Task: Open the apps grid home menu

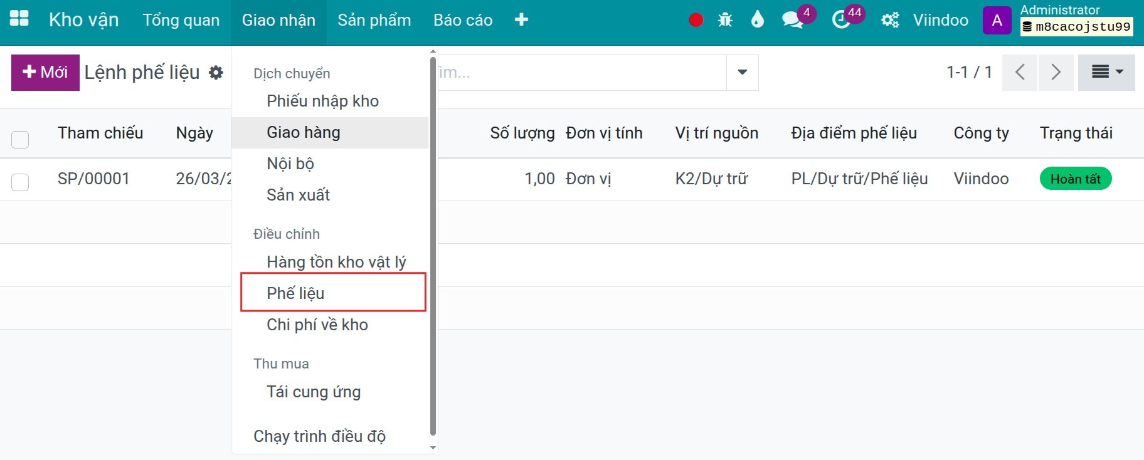Action: 19,19
